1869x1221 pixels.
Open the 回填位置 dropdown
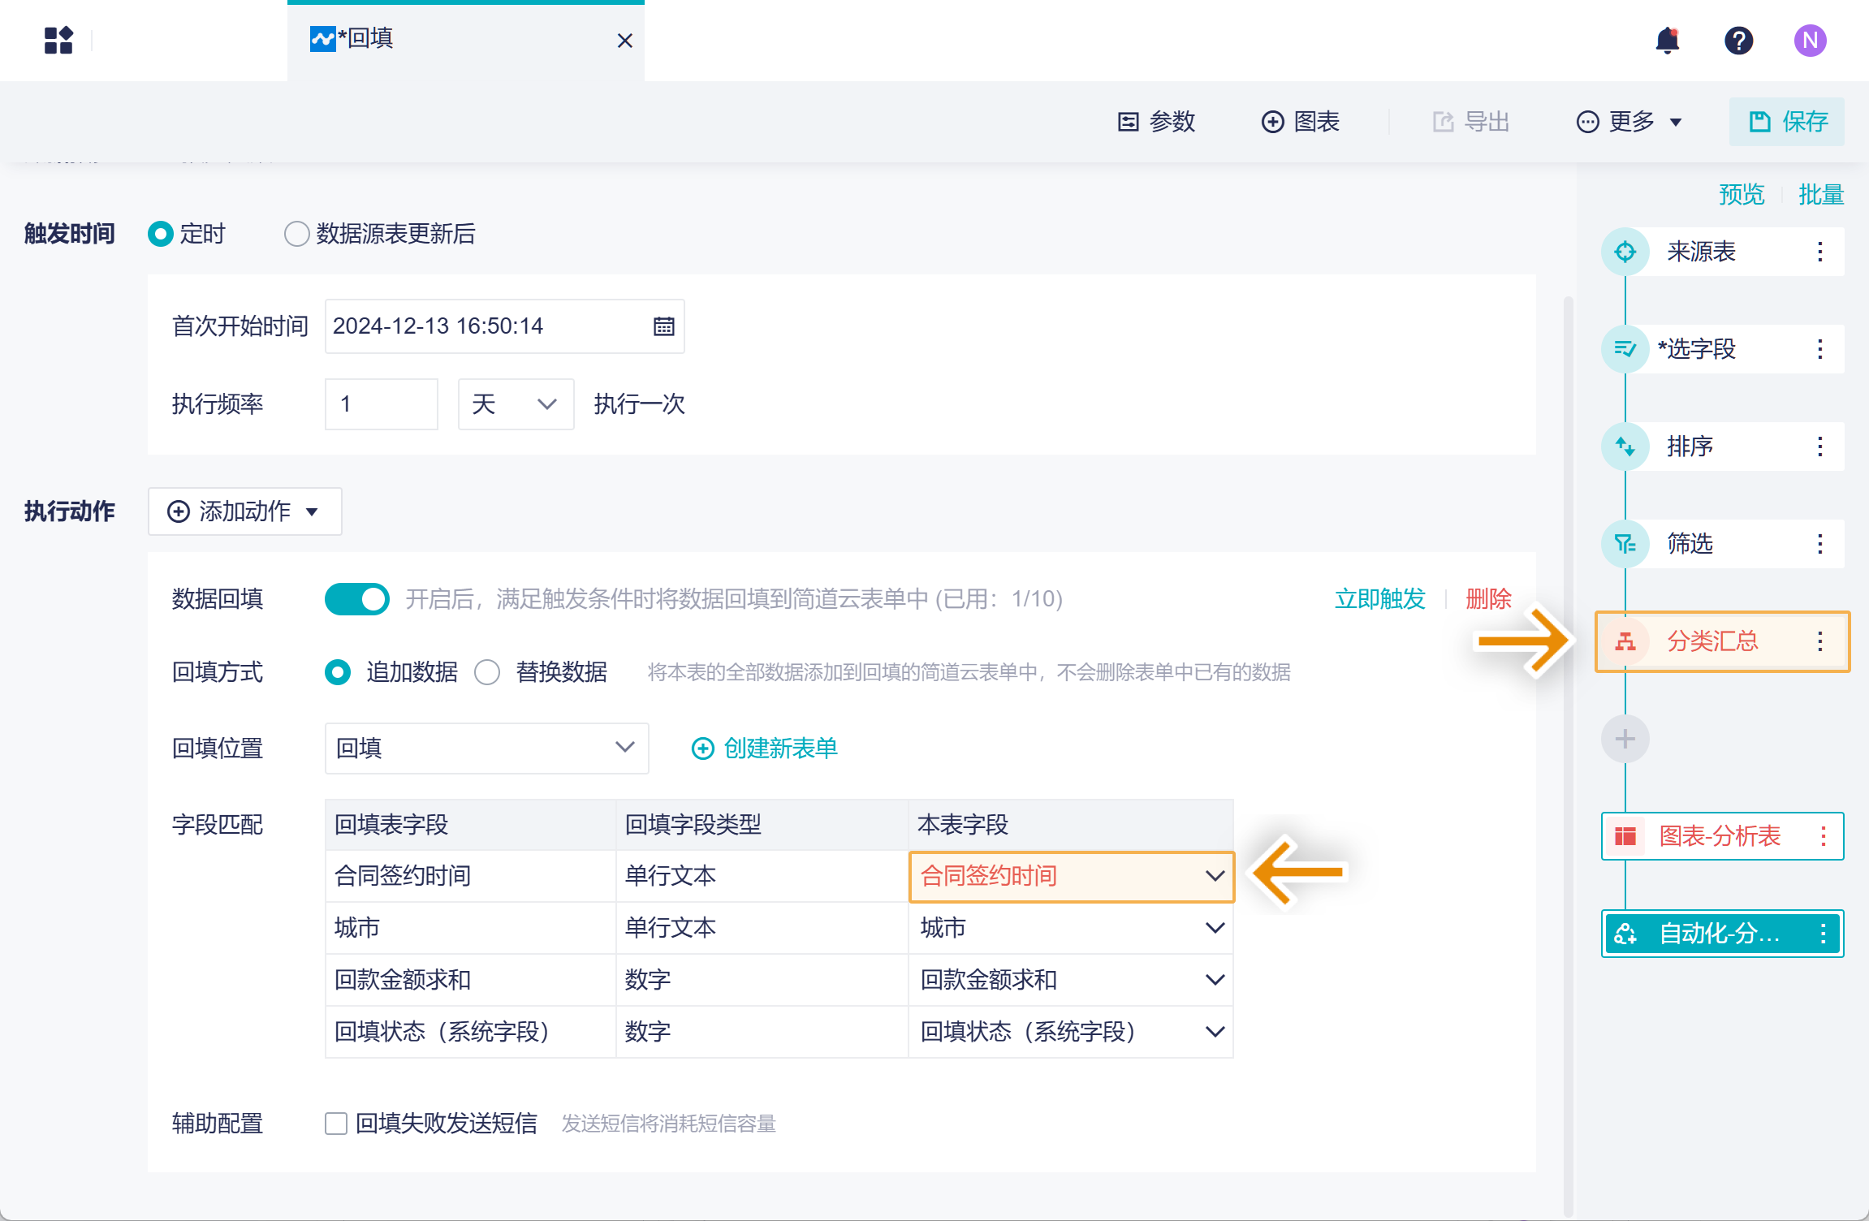pyautogui.click(x=486, y=748)
